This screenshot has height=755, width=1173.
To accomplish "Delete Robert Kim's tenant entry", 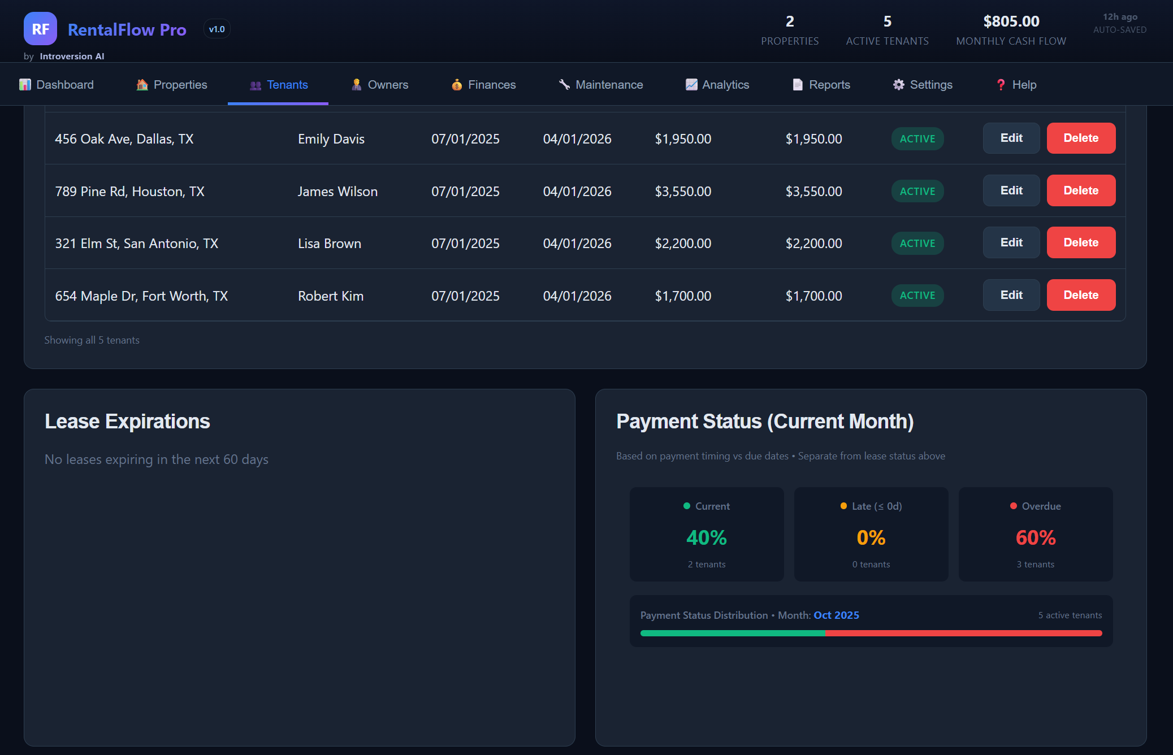I will [x=1080, y=294].
